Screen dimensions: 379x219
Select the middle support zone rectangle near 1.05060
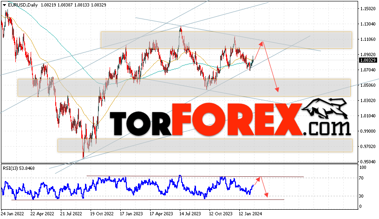click(x=184, y=87)
